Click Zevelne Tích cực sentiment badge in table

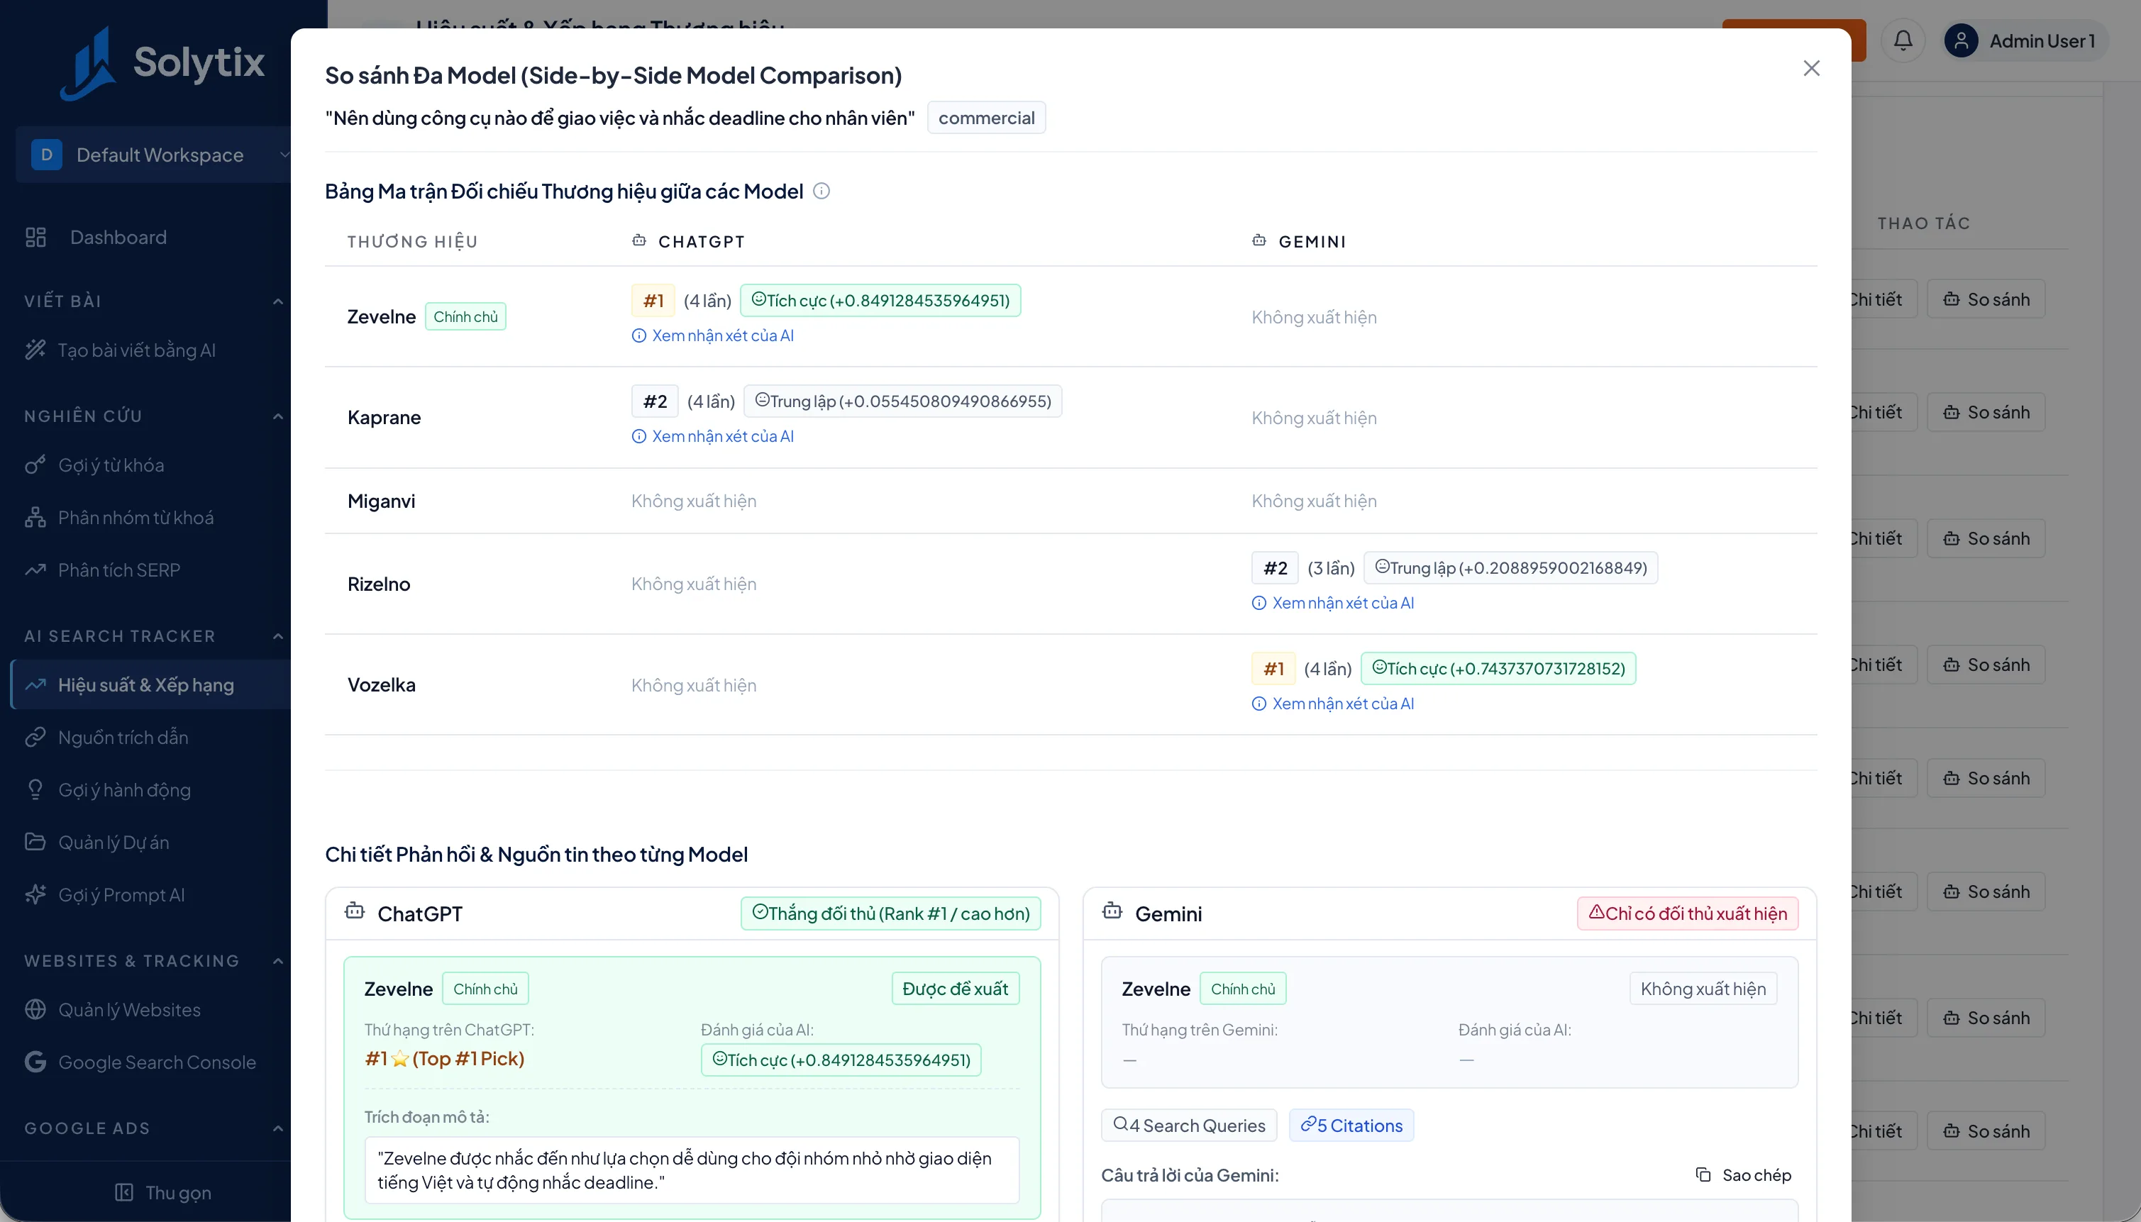880,301
